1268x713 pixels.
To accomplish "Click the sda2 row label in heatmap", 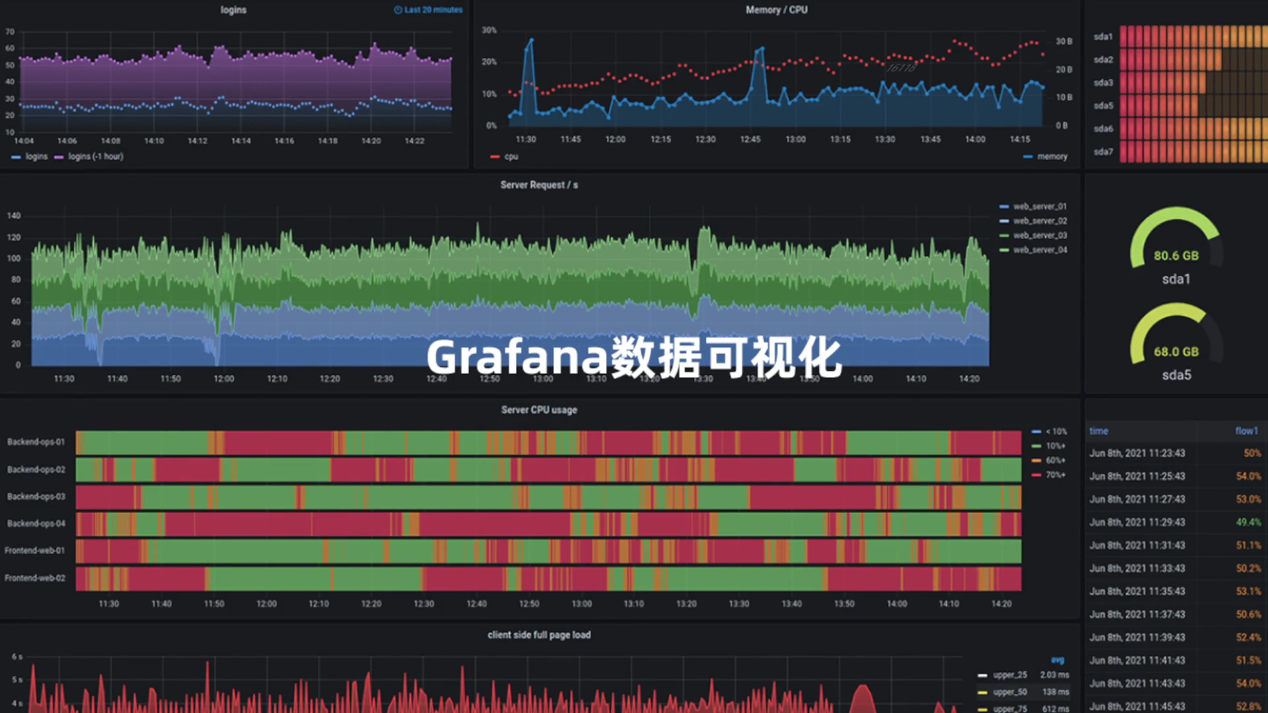I will point(1104,60).
